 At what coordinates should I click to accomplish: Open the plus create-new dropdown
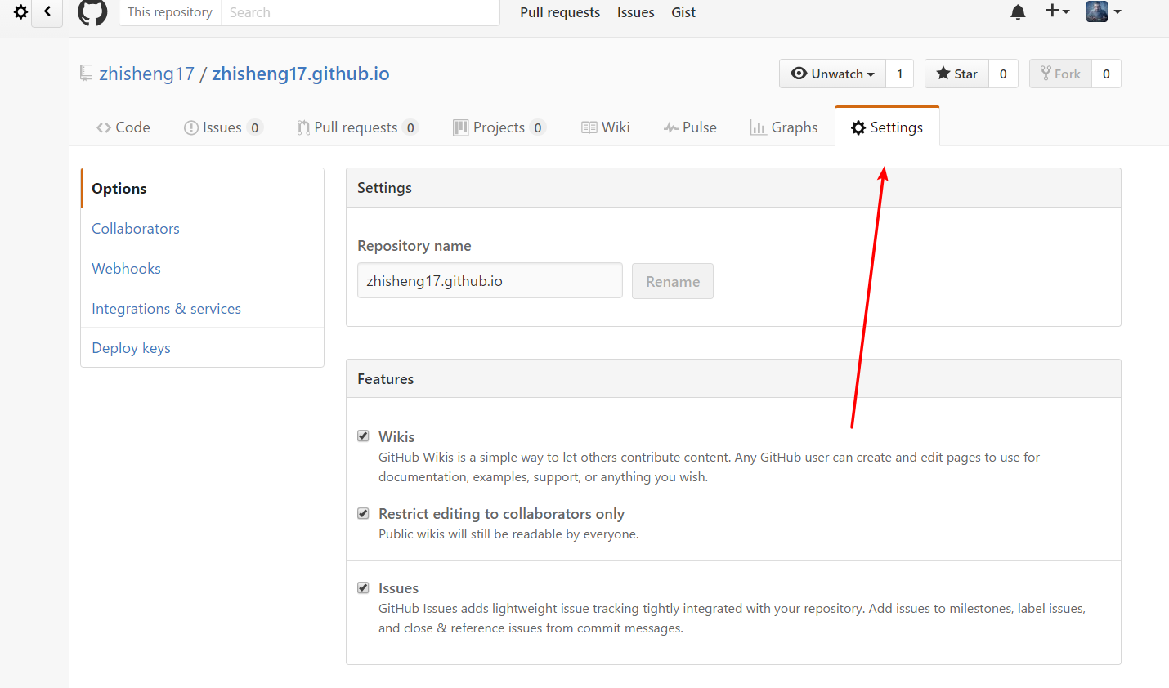coord(1058,11)
